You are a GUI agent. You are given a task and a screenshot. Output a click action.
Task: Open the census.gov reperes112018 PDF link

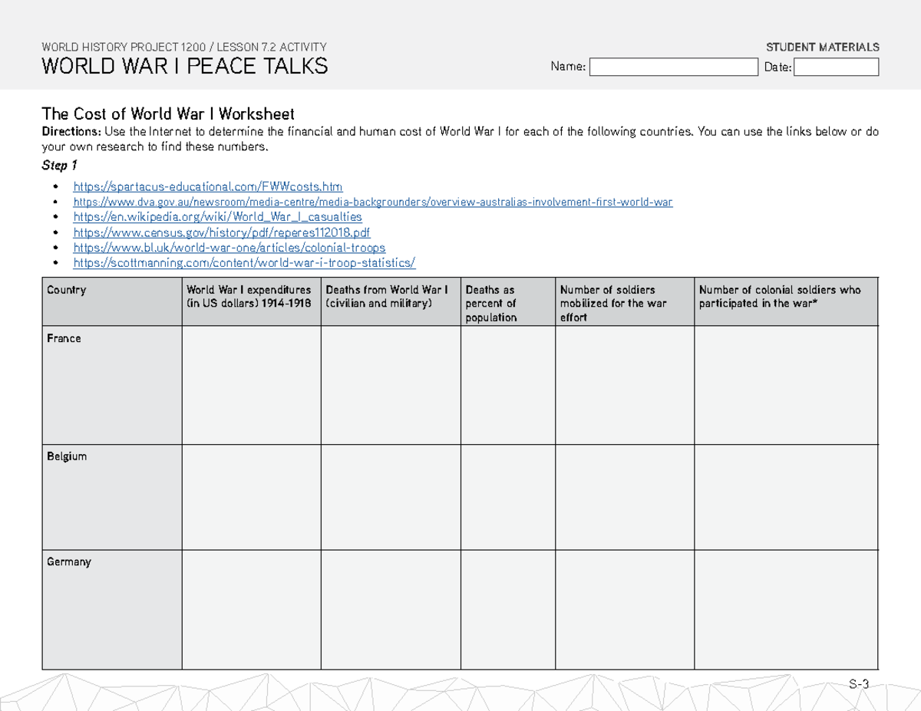(x=222, y=232)
